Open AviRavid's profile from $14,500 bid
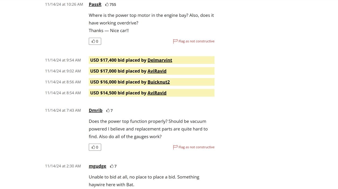The height and width of the screenshot is (189, 338). pyautogui.click(x=157, y=93)
